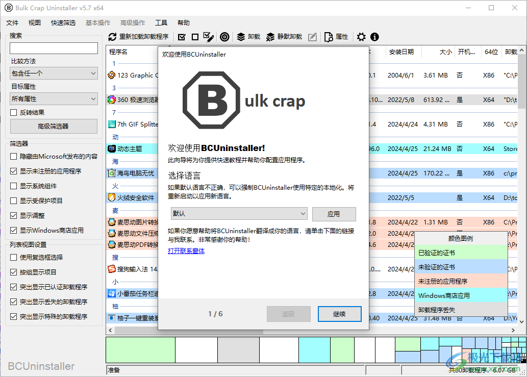Click the target window picker icon

pos(224,37)
